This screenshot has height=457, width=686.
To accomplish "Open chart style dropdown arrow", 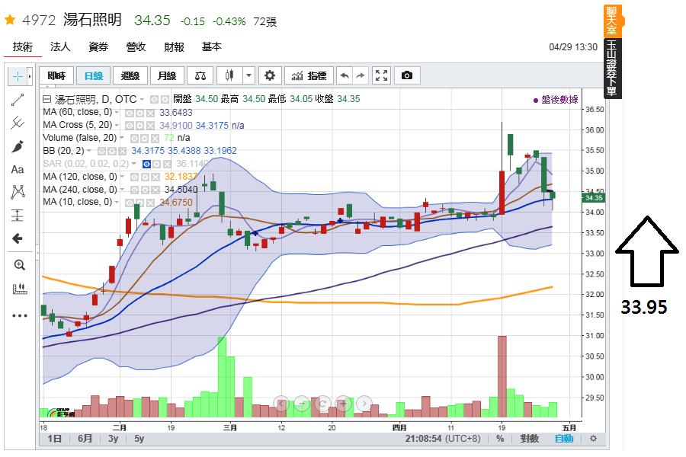I will pyautogui.click(x=248, y=75).
